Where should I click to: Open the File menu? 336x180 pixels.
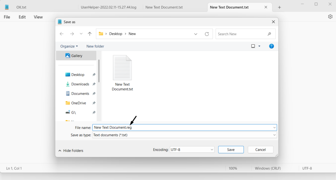coord(7,17)
